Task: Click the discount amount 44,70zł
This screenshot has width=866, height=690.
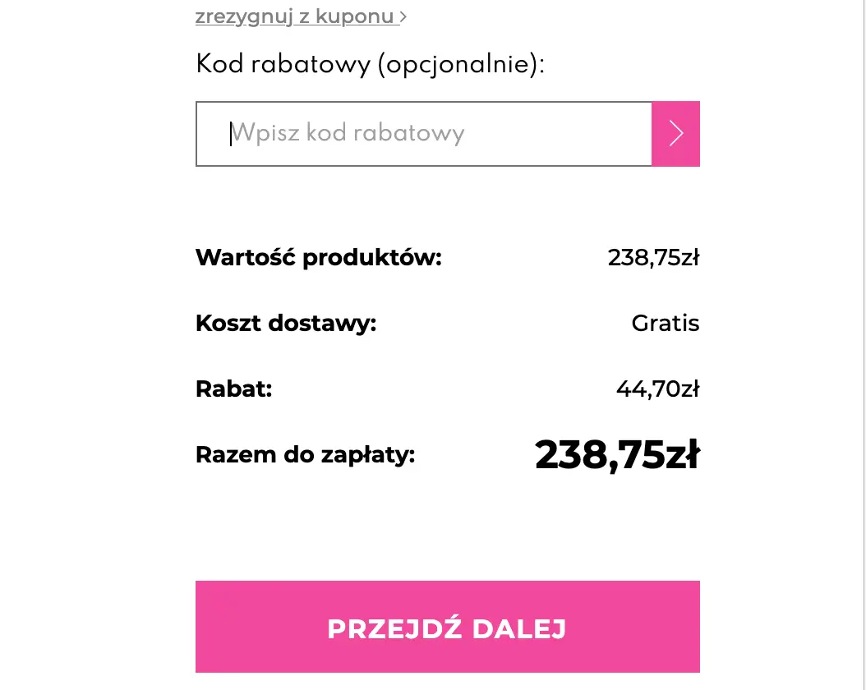Action: (x=657, y=389)
